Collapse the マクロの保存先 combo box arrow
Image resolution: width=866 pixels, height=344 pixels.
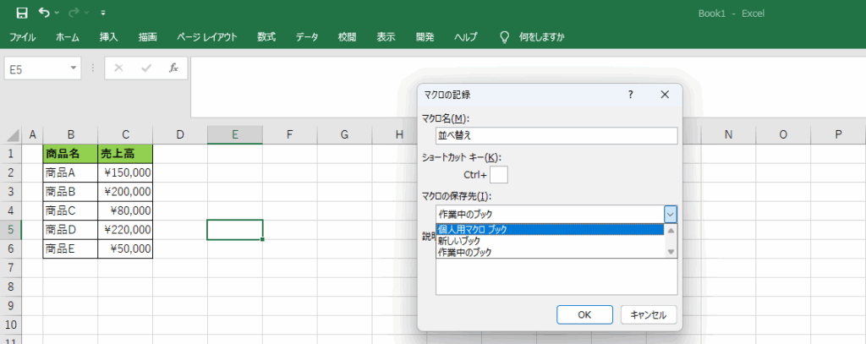click(x=670, y=214)
